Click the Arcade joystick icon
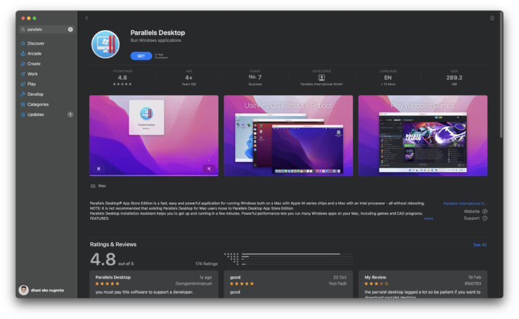This screenshot has width=519, height=319. coord(23,54)
